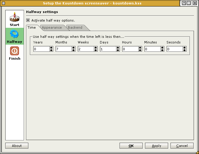
Task: Confirm settings with OK button
Action: pyautogui.click(x=131, y=146)
